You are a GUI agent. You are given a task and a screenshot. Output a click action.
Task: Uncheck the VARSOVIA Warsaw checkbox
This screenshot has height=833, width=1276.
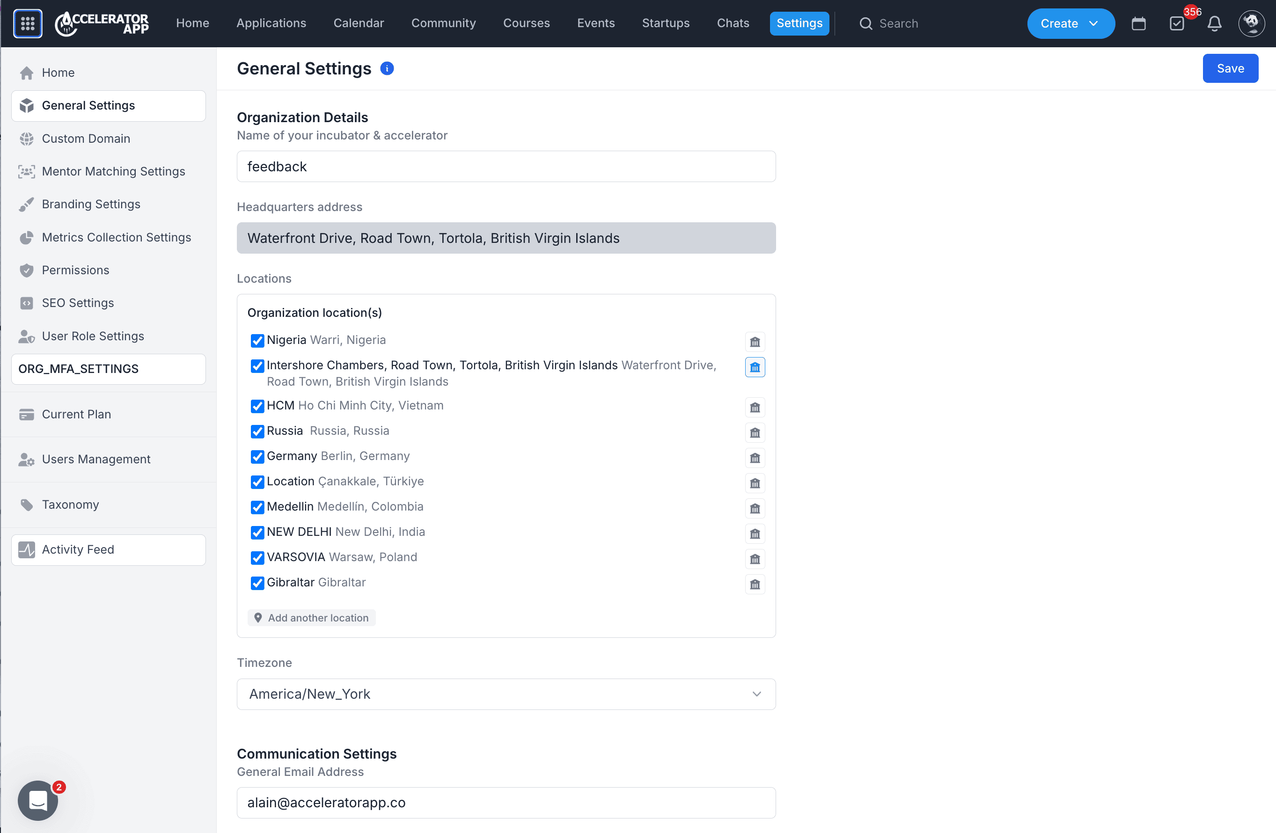pos(257,557)
